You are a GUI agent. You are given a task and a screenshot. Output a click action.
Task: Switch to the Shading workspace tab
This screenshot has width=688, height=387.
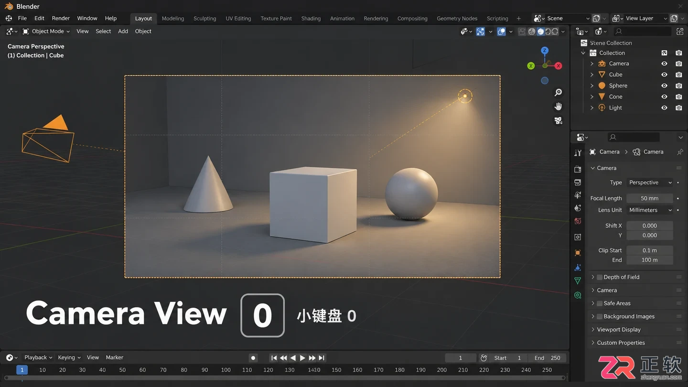[x=311, y=19]
